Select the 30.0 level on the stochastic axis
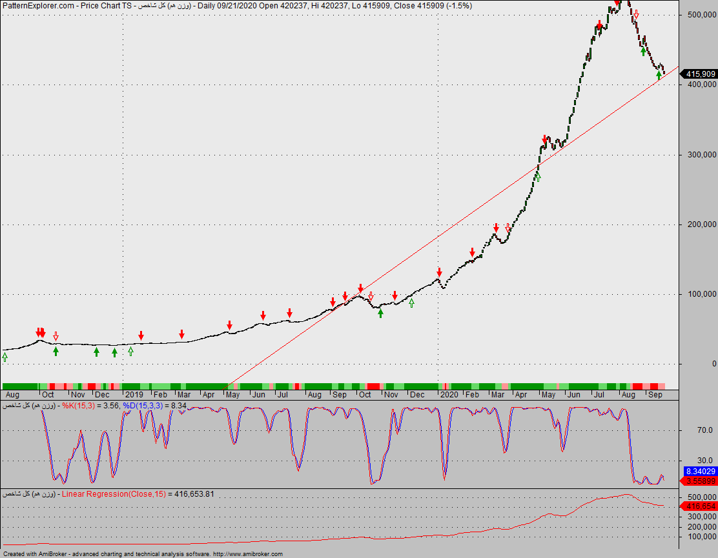This screenshot has width=718, height=558. click(705, 460)
